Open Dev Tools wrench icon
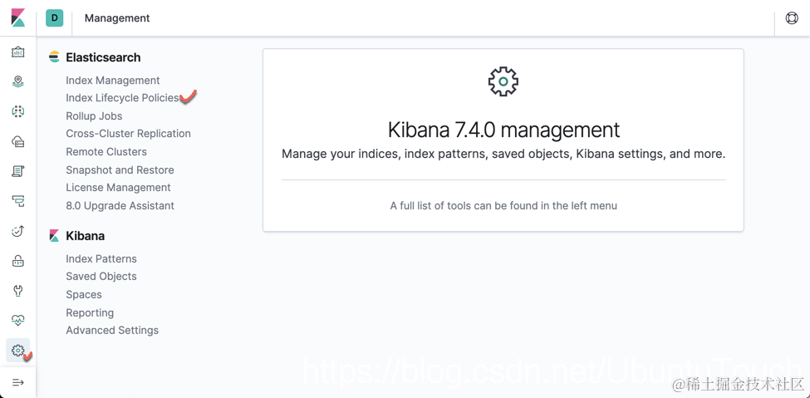Image resolution: width=810 pixels, height=398 pixels. pyautogui.click(x=18, y=291)
